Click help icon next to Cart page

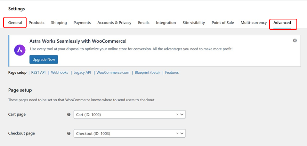(x=69, y=114)
